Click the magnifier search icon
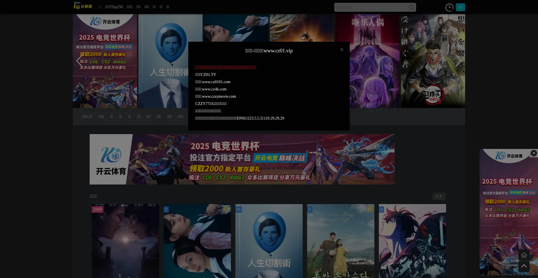This screenshot has width=538, height=278. point(411,7)
